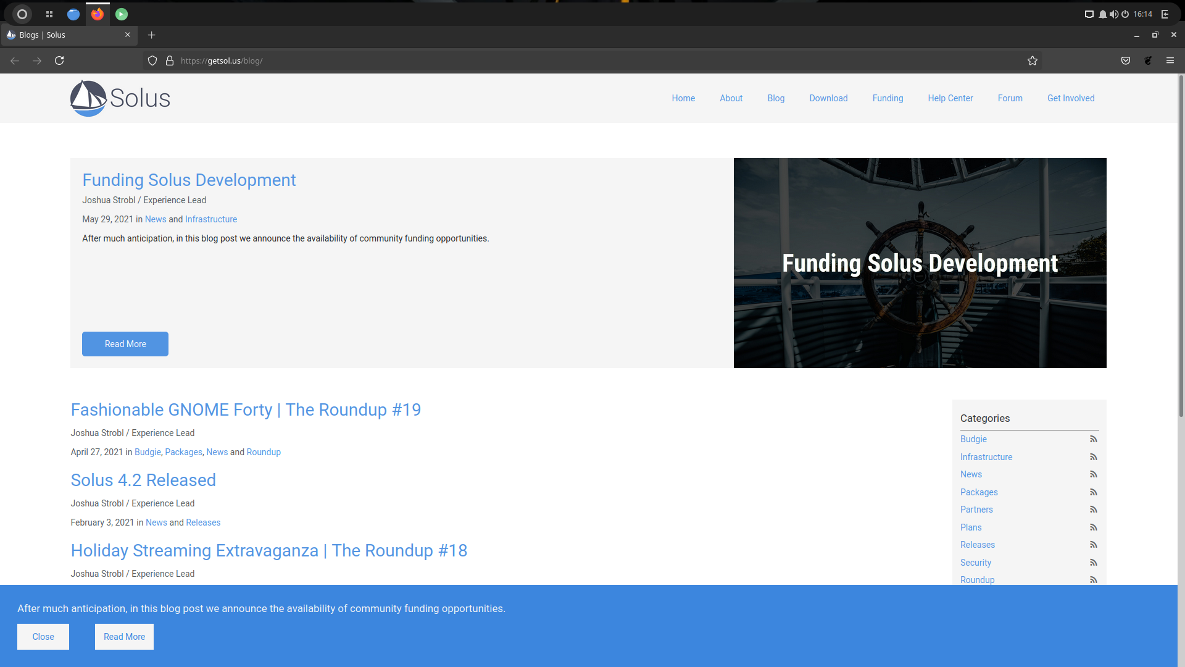The height and width of the screenshot is (667, 1185).
Task: Open the Raven sidebar icon at panel end
Action: (1165, 14)
